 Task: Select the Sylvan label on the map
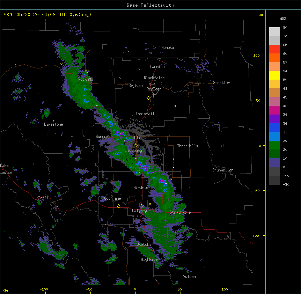(136, 86)
